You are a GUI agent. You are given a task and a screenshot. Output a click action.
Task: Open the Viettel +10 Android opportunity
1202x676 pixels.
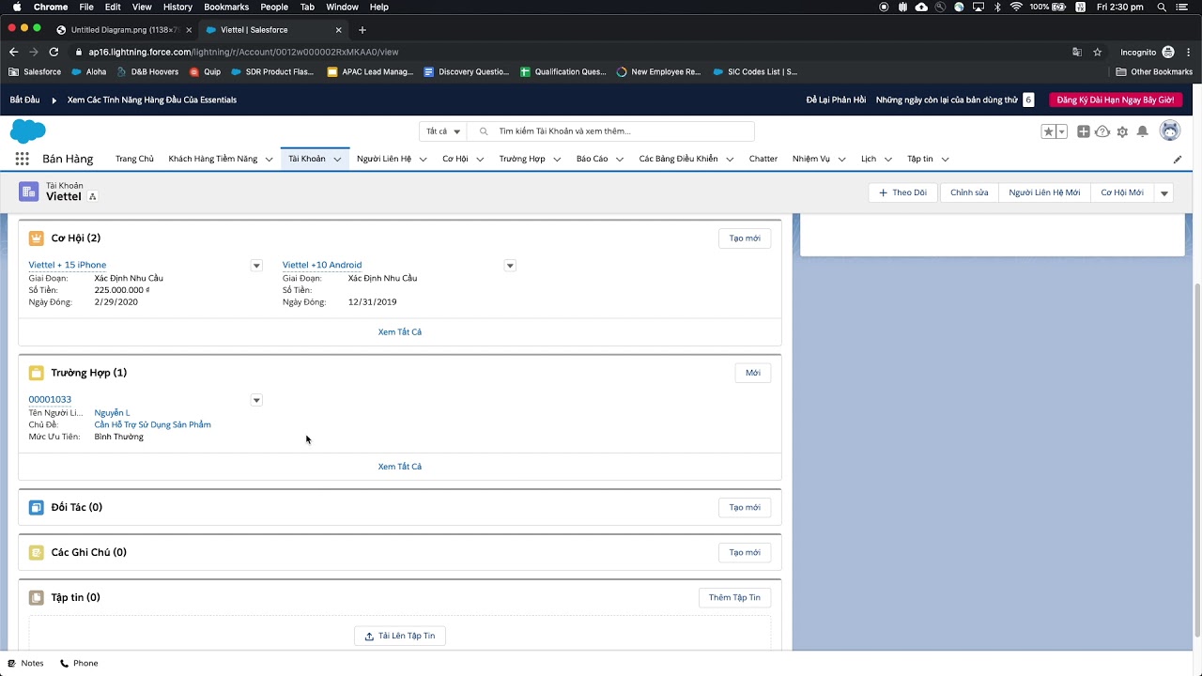pyautogui.click(x=322, y=265)
